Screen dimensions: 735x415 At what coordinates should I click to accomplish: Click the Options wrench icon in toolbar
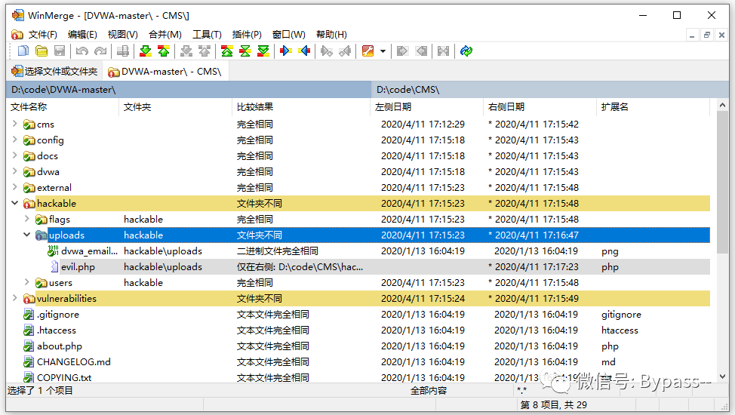[x=368, y=51]
